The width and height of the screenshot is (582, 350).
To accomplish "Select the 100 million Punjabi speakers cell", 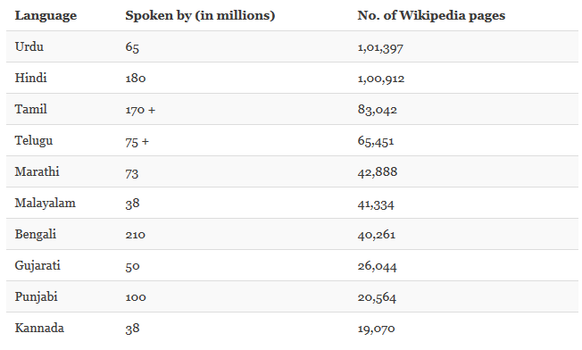I will pyautogui.click(x=136, y=297).
